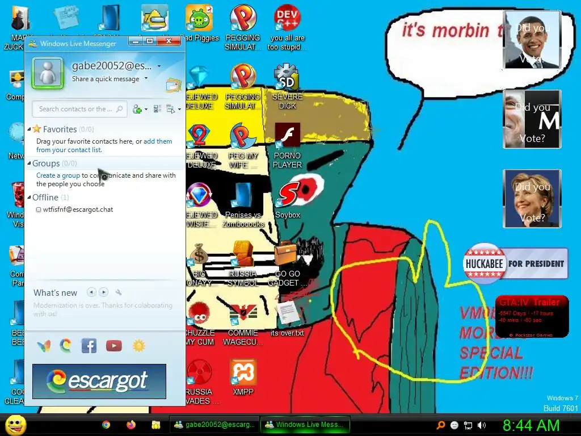Switch to Windows Live Mess... taskbar button
The width and height of the screenshot is (581, 436).
pos(305,425)
